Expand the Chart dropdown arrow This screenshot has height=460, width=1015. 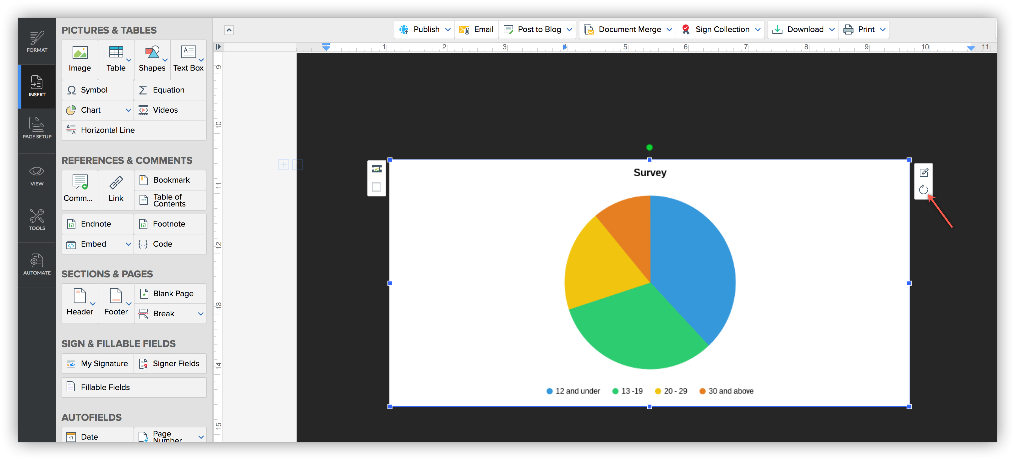point(128,110)
